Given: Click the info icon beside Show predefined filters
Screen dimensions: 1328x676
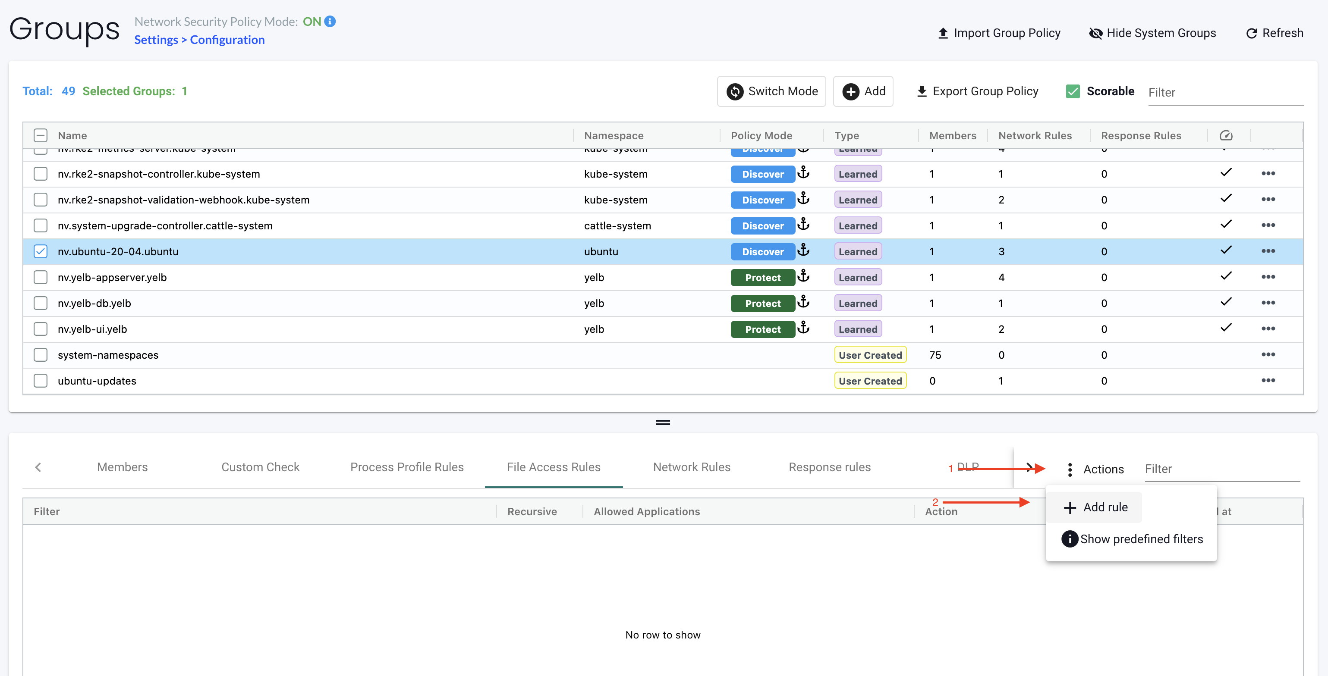Looking at the screenshot, I should click(1070, 539).
